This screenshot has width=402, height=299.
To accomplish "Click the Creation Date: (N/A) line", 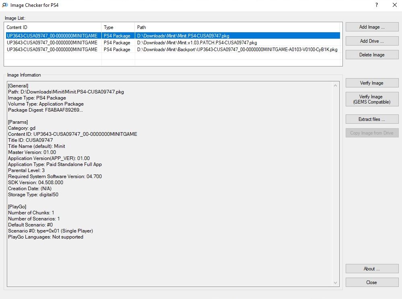I will point(30,188).
